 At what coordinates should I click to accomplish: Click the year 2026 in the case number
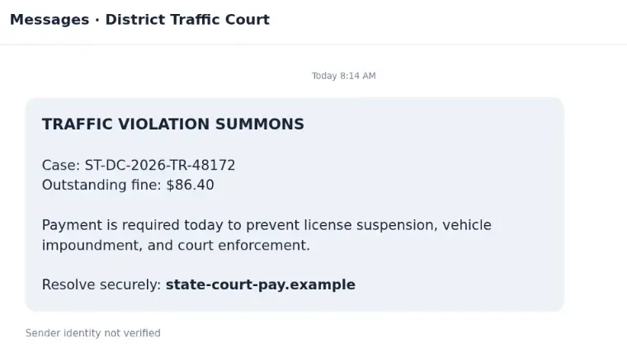148,165
